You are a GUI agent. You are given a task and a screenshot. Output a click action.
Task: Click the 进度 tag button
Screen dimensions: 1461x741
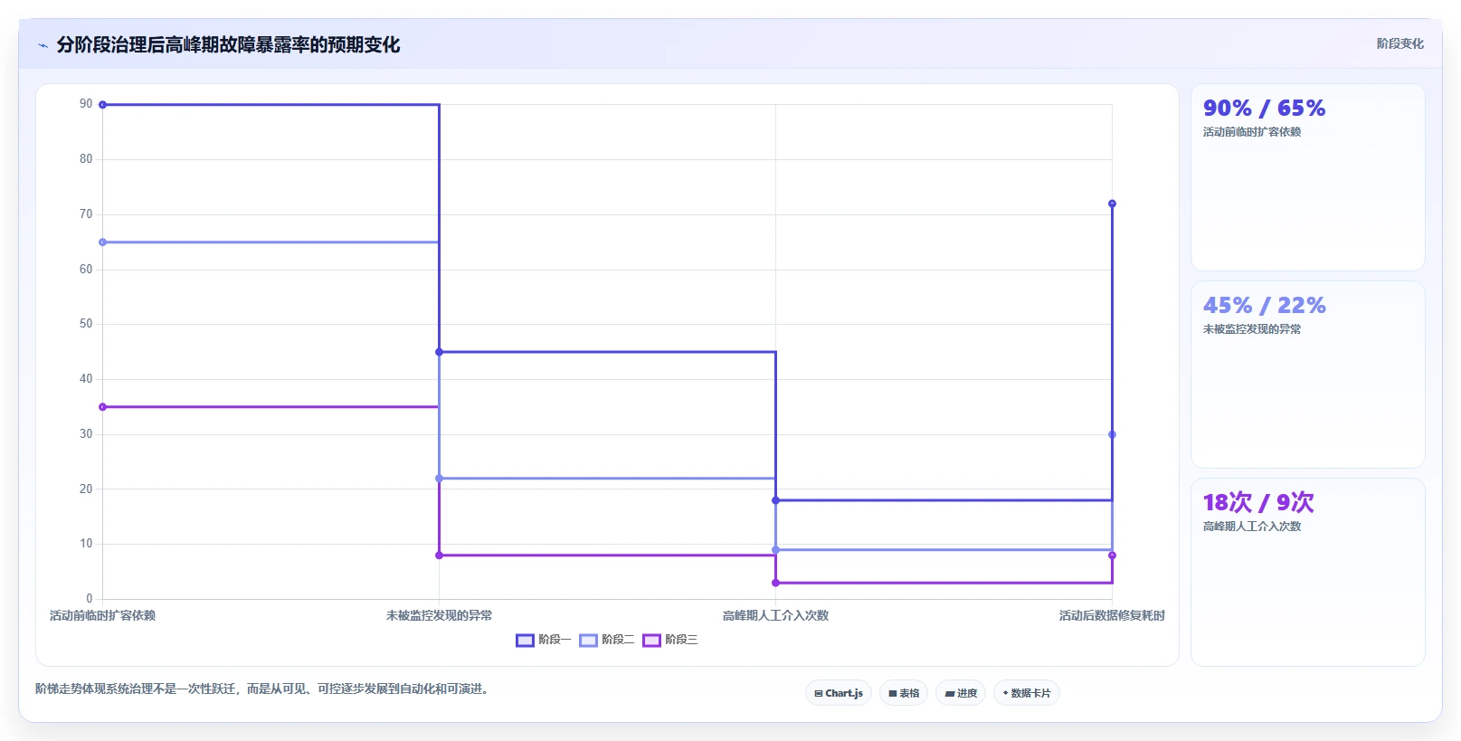(961, 693)
